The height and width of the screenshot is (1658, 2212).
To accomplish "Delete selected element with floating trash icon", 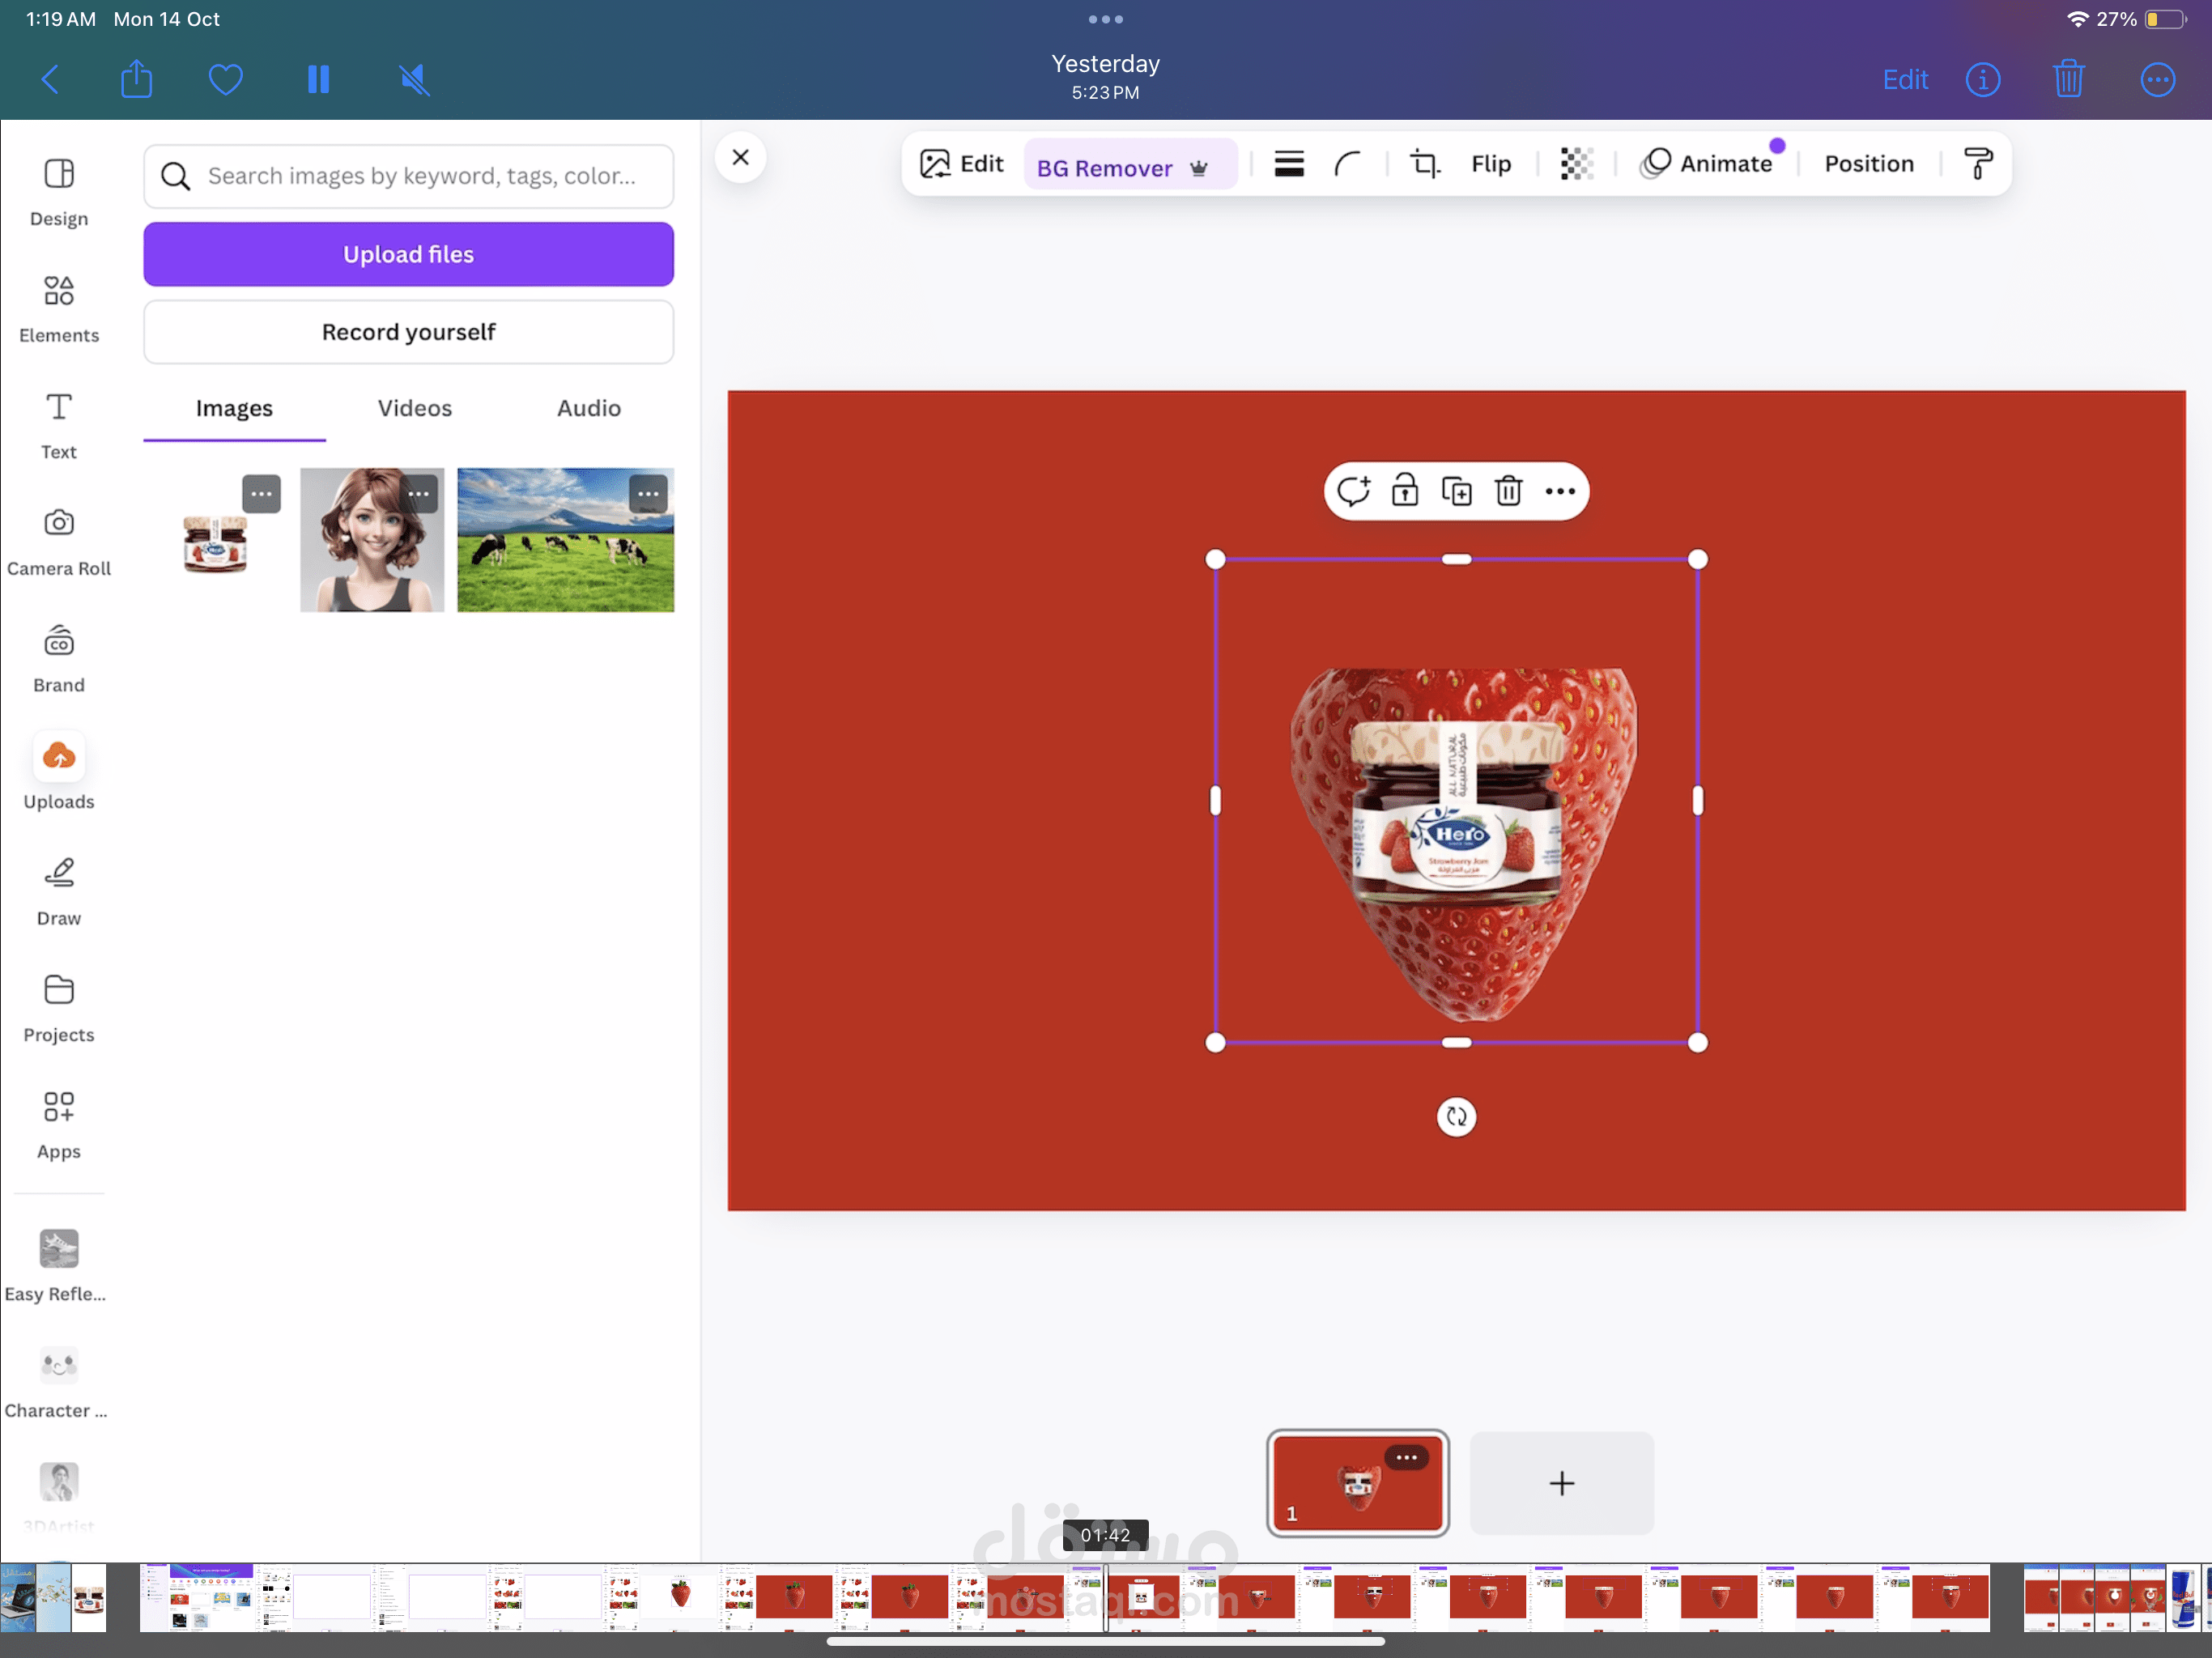I will (1508, 491).
